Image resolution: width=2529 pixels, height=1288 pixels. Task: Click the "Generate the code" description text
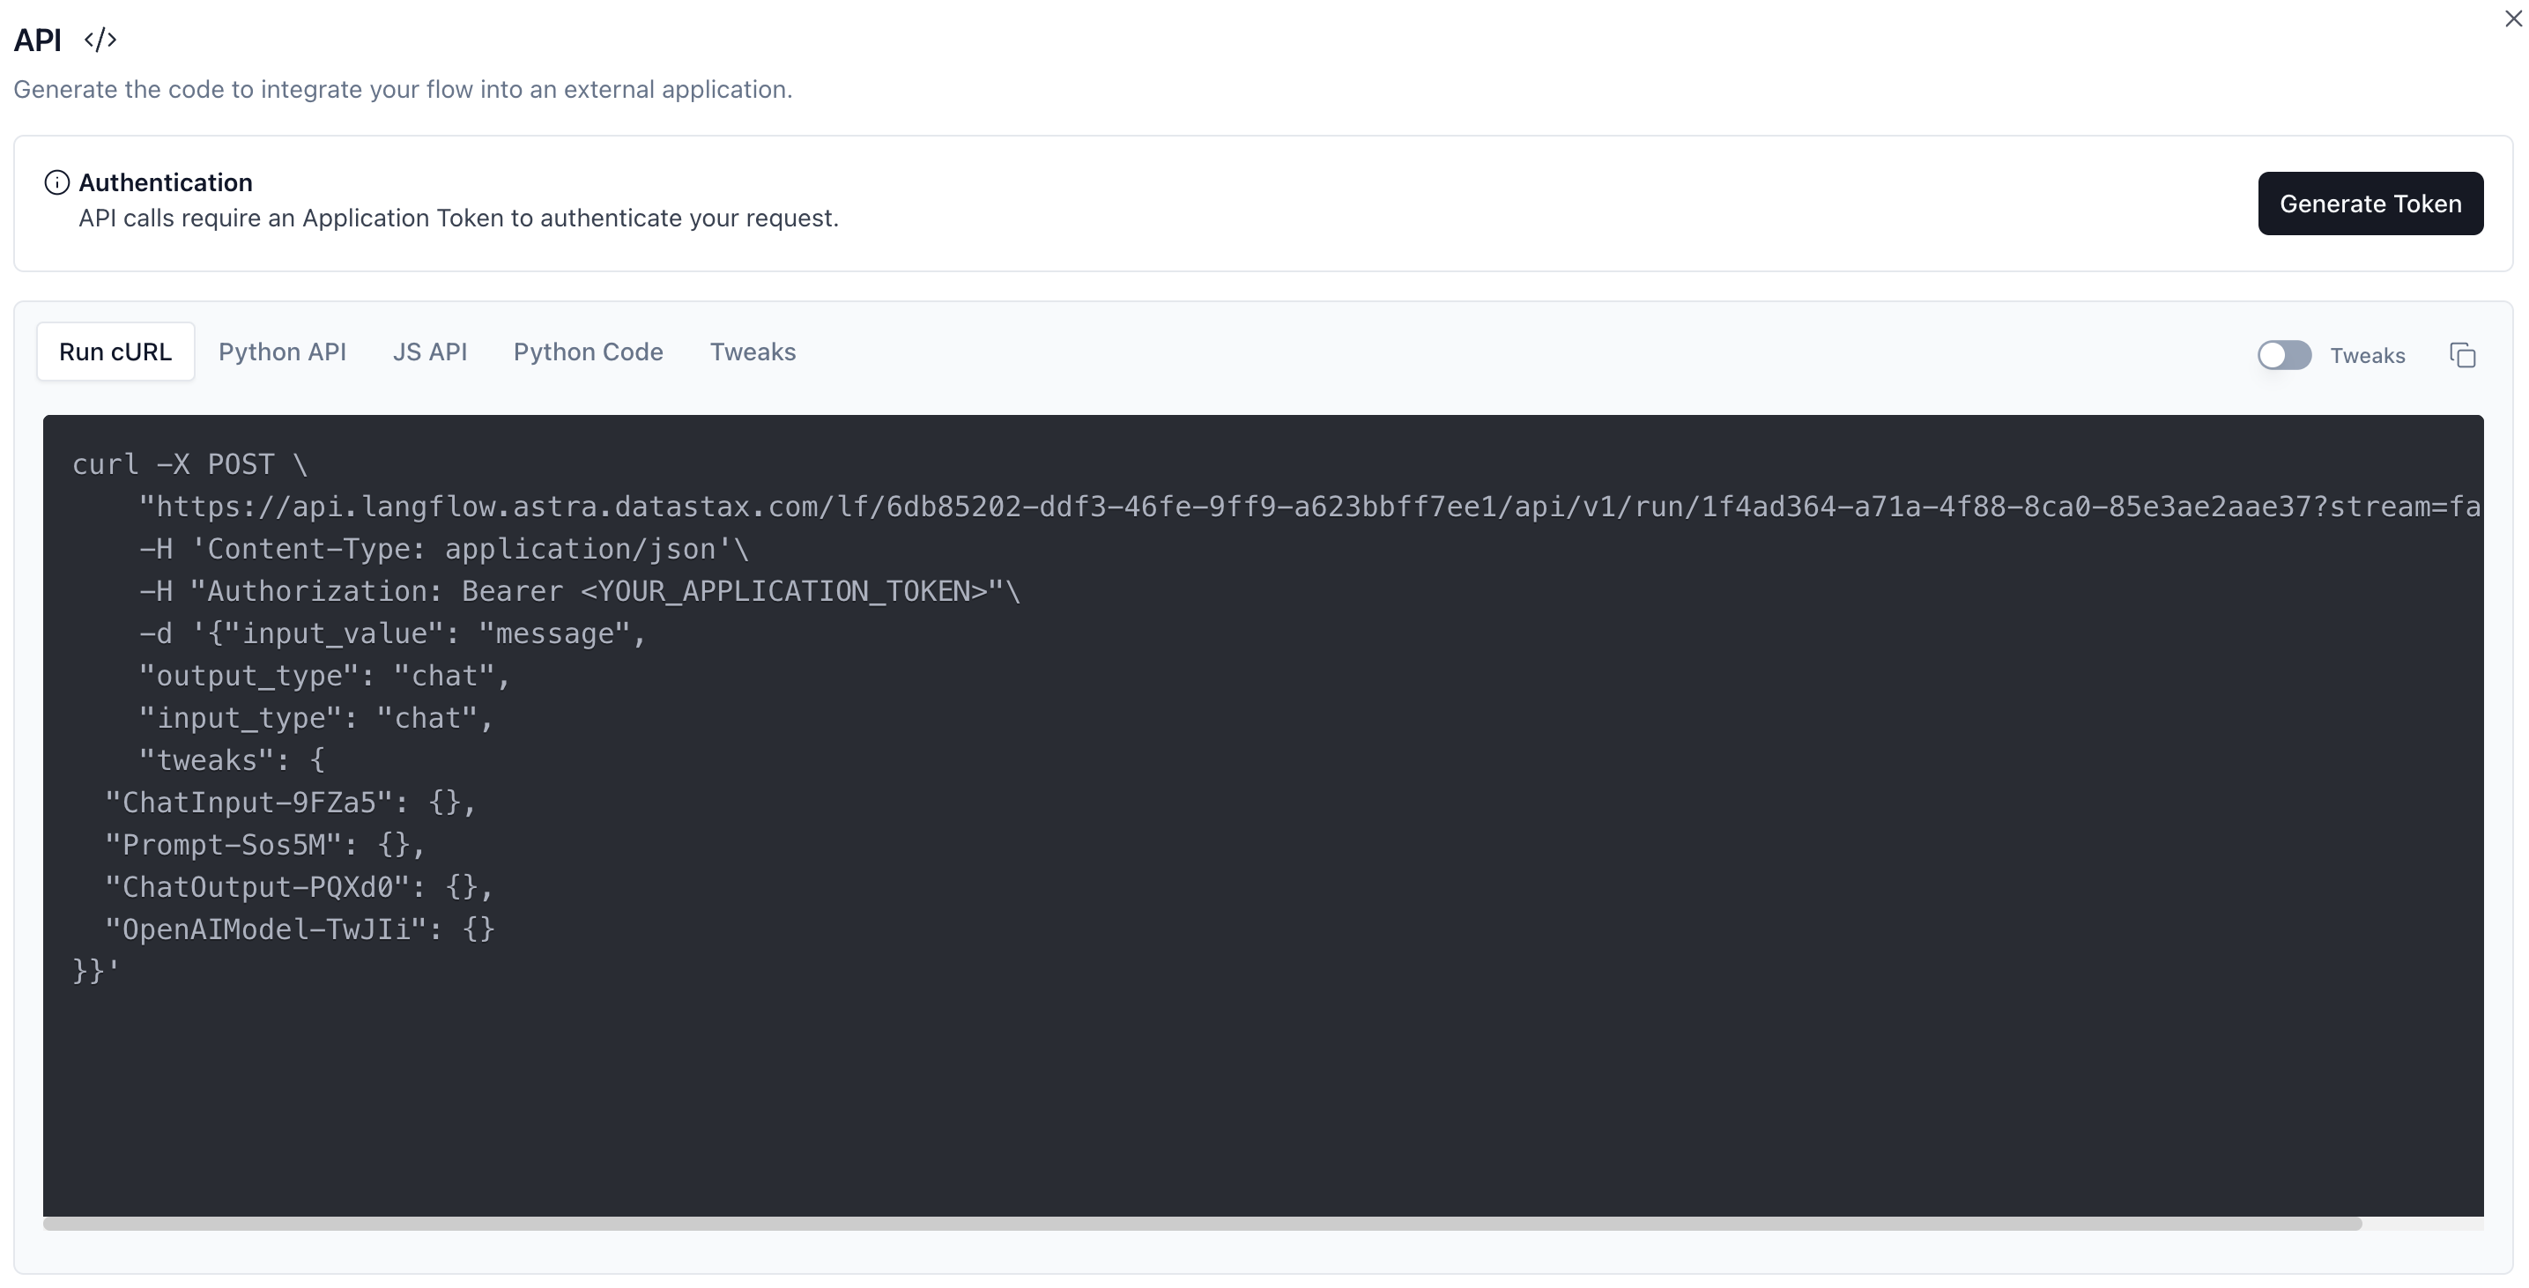click(403, 89)
